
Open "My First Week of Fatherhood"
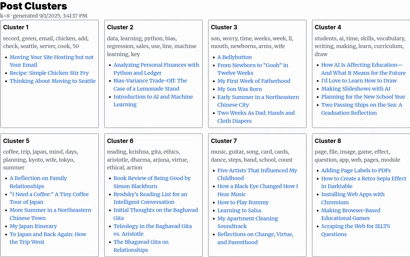(254, 81)
